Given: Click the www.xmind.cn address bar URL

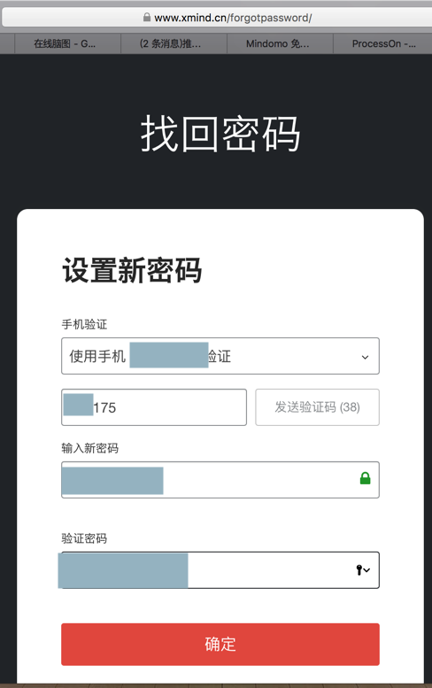Looking at the screenshot, I should [x=233, y=18].
